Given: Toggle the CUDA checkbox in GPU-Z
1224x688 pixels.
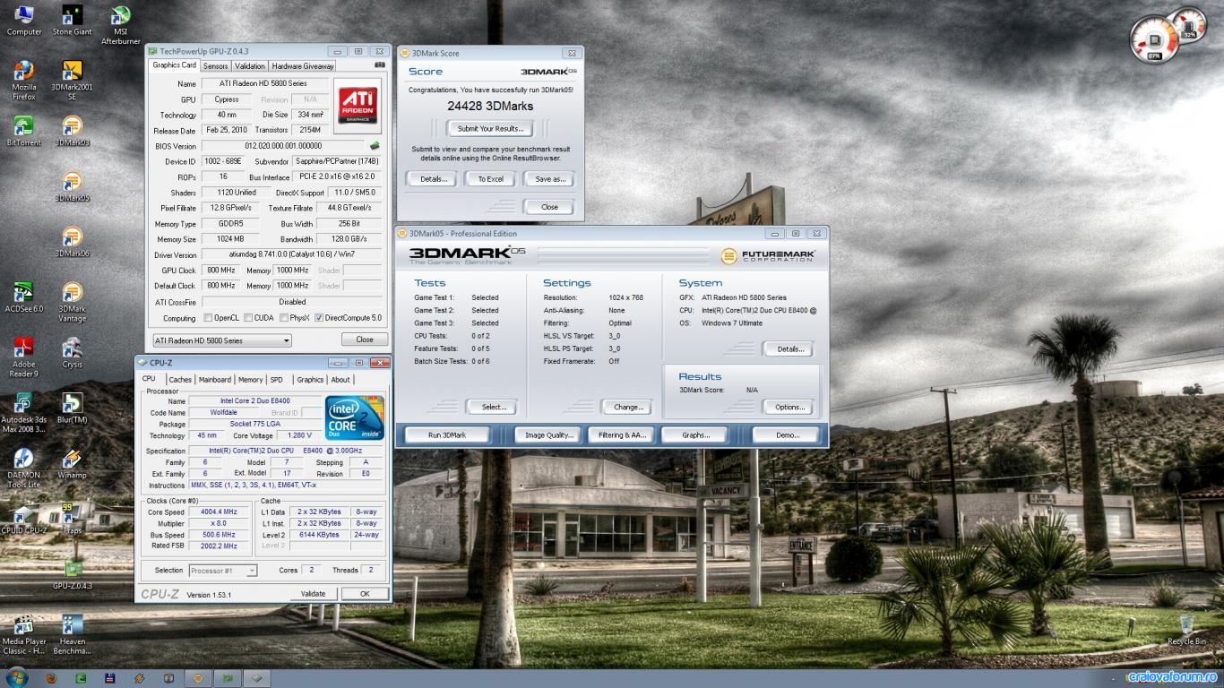Looking at the screenshot, I should [247, 318].
